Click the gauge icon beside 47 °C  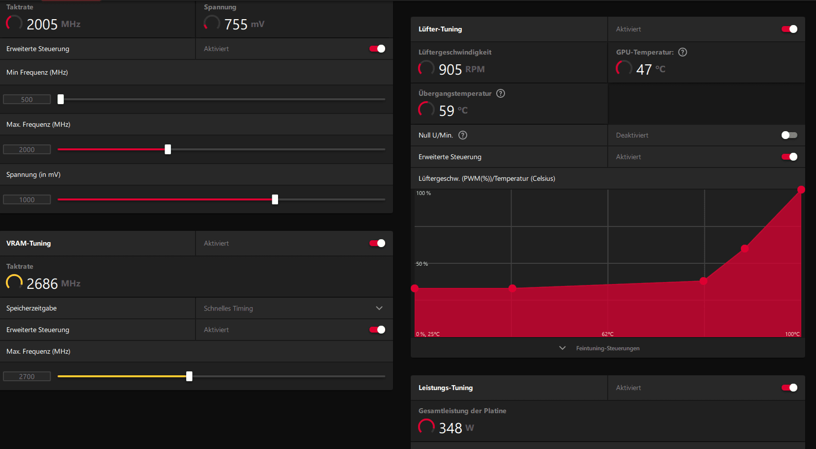pos(624,68)
